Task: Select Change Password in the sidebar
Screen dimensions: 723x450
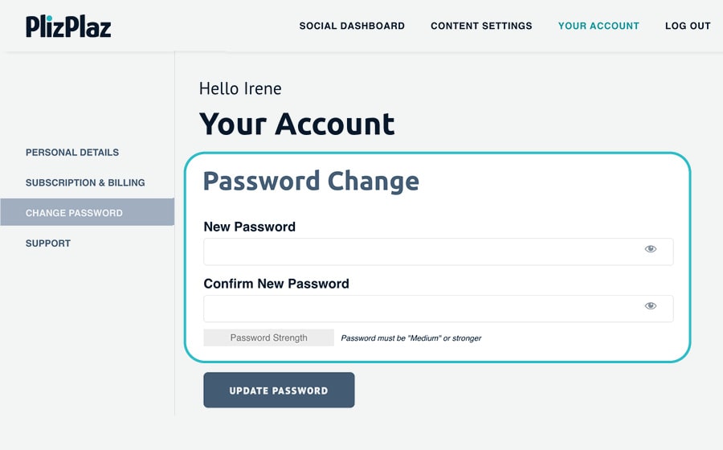Action: pos(74,213)
